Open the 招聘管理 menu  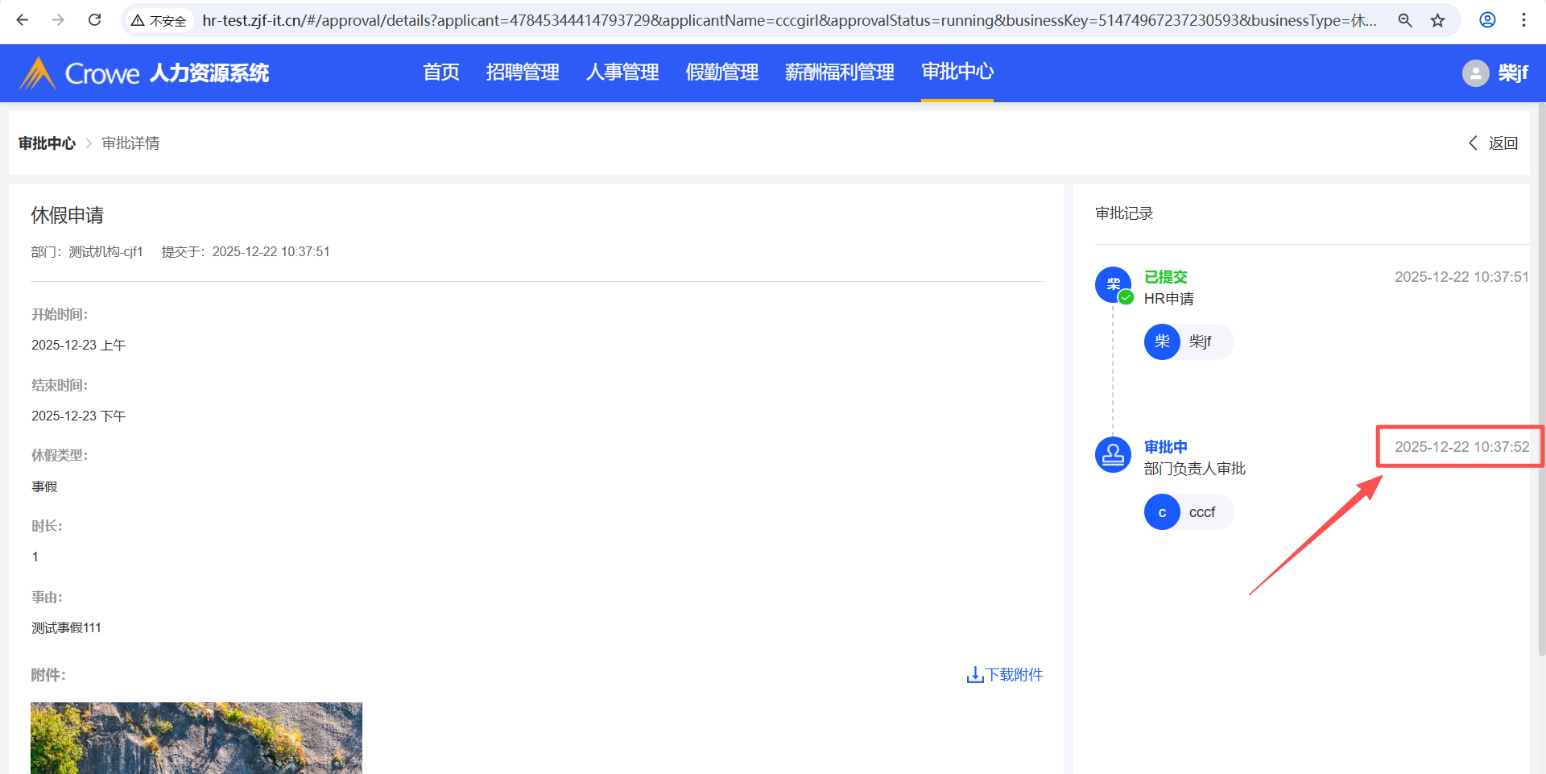point(523,72)
